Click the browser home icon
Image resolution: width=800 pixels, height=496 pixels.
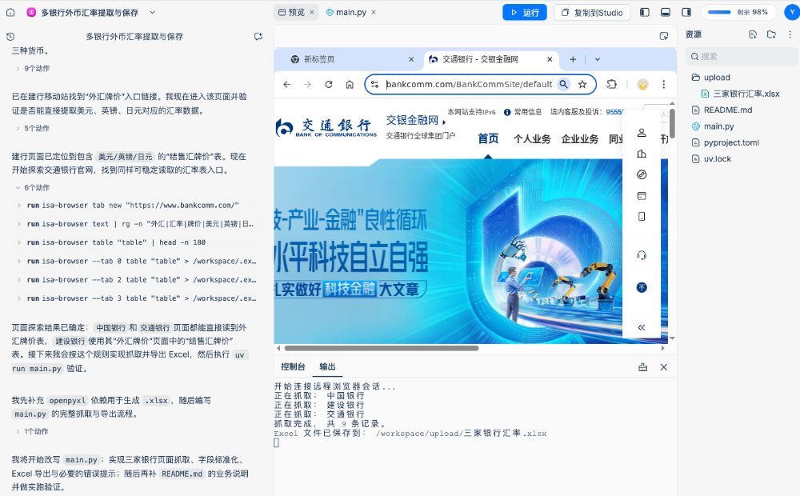[350, 84]
